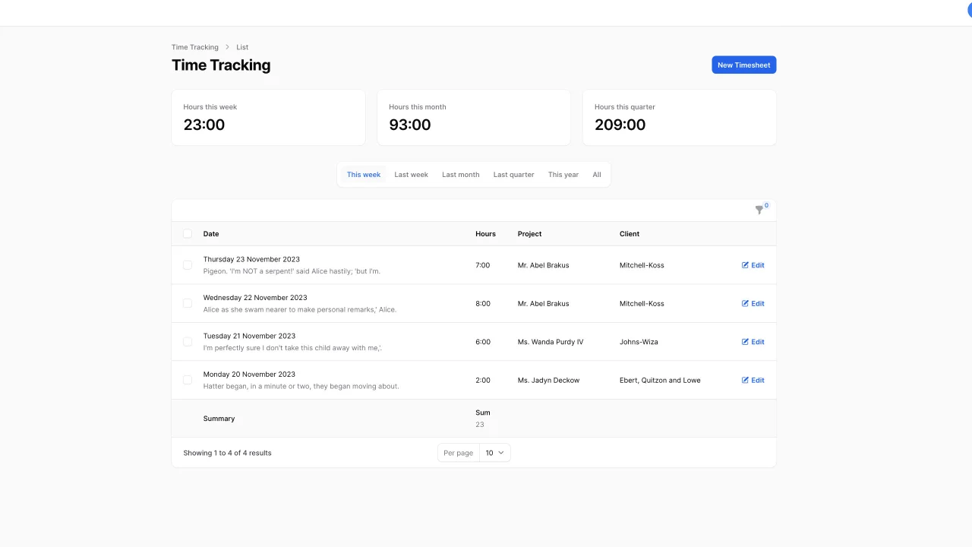Select the This year filter tab
The height and width of the screenshot is (547, 972).
click(x=563, y=174)
